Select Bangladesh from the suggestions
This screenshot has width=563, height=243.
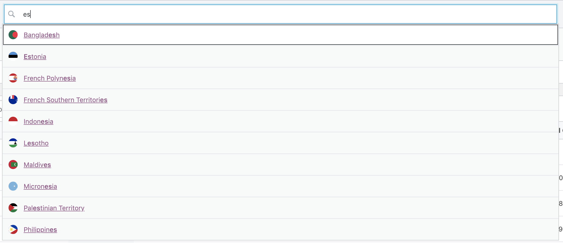point(42,35)
